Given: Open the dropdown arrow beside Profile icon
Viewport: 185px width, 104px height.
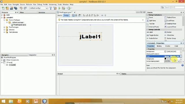Looking at the screenshot, I should click(x=72, y=8).
